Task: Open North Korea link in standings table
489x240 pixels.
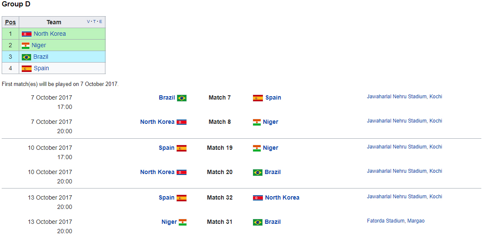Action: tap(49, 34)
